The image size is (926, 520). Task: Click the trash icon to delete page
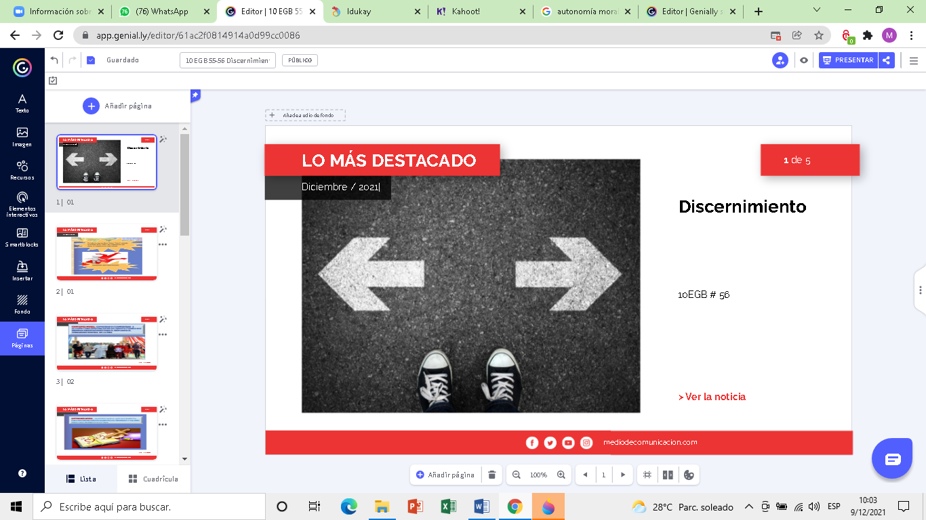pyautogui.click(x=492, y=475)
